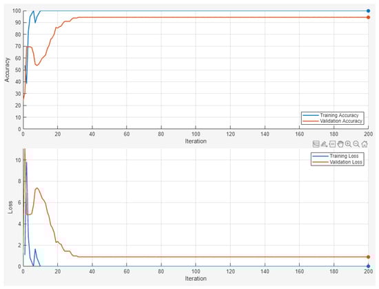
Task: Enable the data tips tool
Action: click(332, 144)
